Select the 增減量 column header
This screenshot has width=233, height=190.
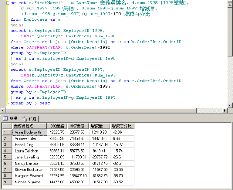(99, 126)
